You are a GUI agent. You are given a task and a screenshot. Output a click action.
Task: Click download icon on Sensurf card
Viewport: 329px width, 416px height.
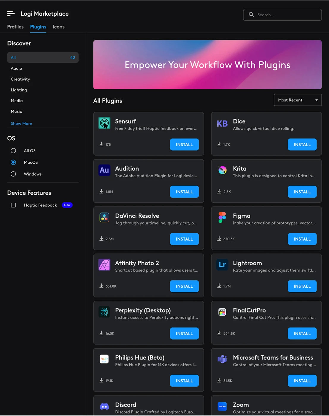coord(101,144)
